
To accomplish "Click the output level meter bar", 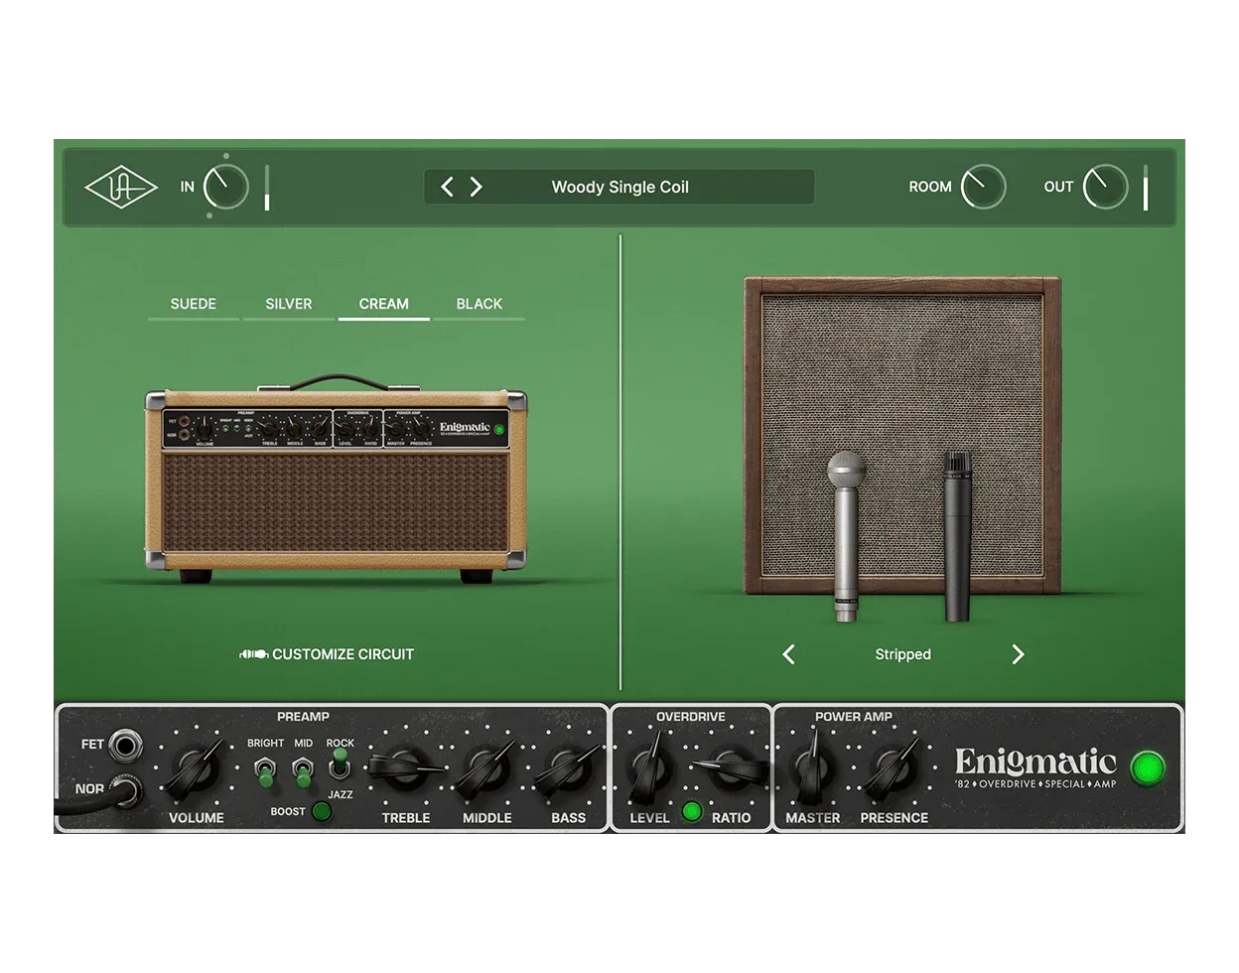I will [x=1146, y=188].
